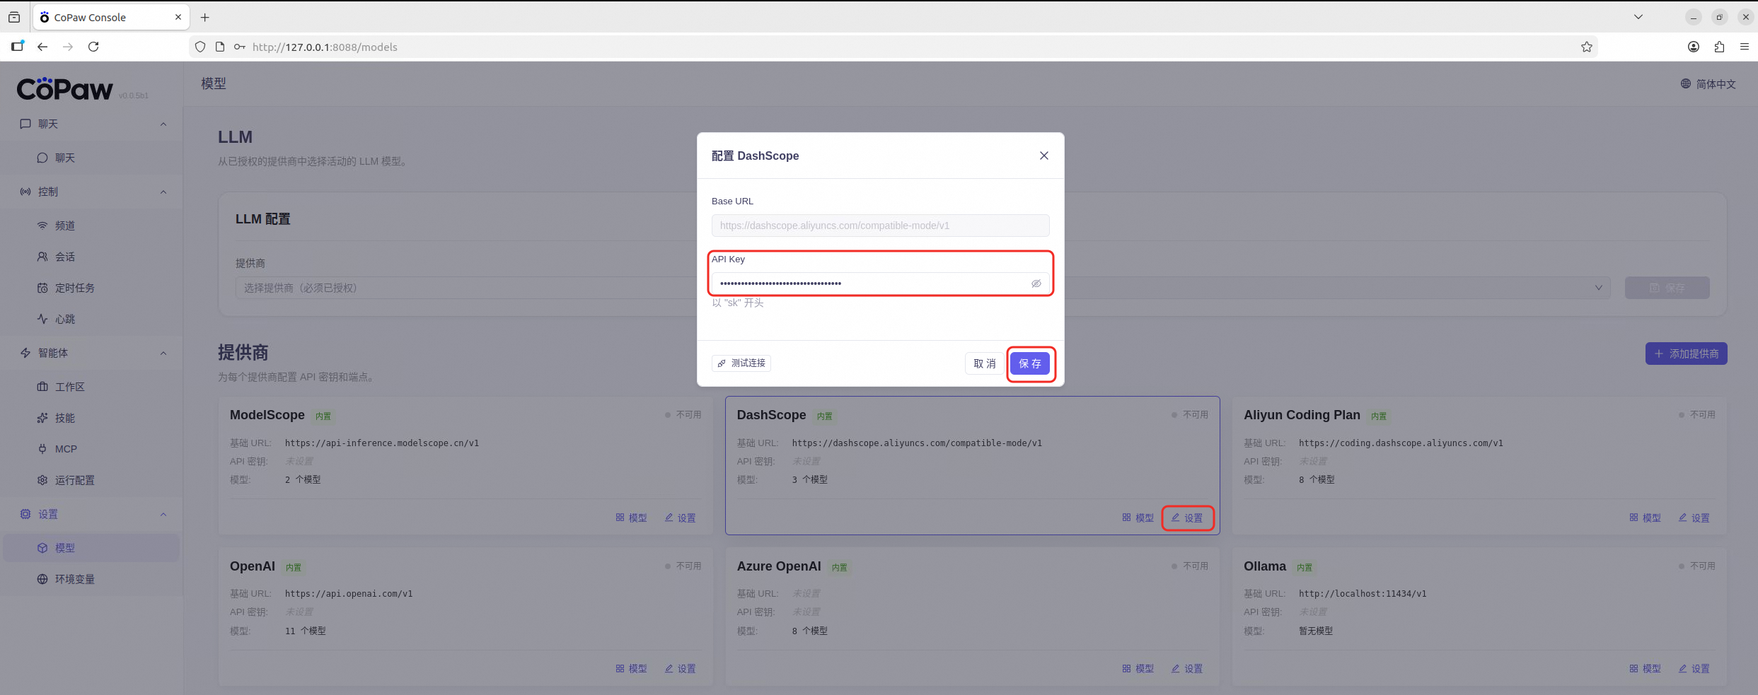Image resolution: width=1758 pixels, height=695 pixels.
Task: Open 定时任务 scheduled tasks page
Action: click(x=91, y=288)
